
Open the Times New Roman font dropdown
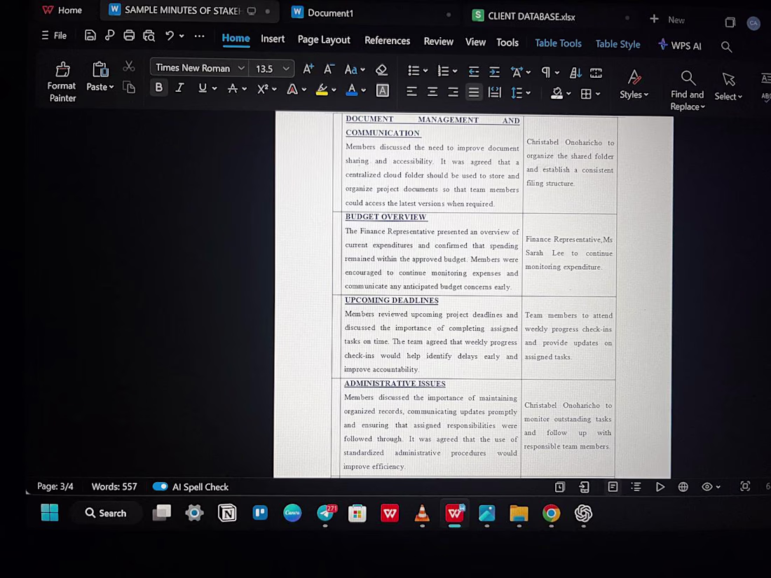point(241,68)
